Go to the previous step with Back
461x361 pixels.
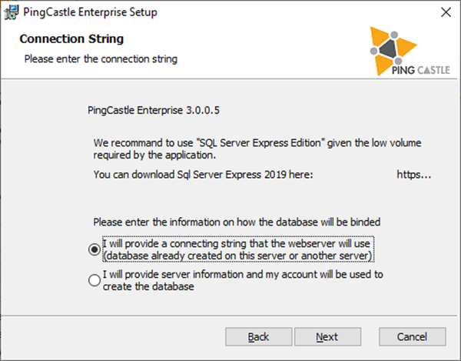259,336
